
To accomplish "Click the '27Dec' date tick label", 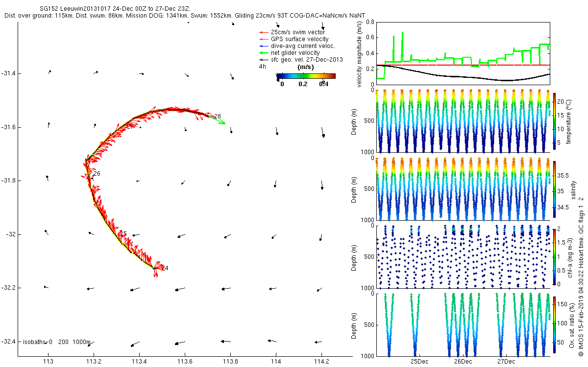I will pyautogui.click(x=506, y=362).
